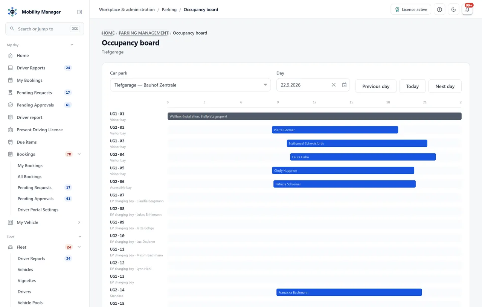The image size is (482, 307).
Task: Click the Licence active button
Action: point(411,10)
